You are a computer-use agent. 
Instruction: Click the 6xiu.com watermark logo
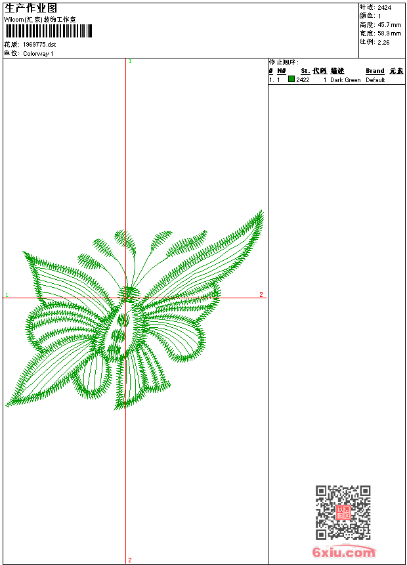[343, 553]
